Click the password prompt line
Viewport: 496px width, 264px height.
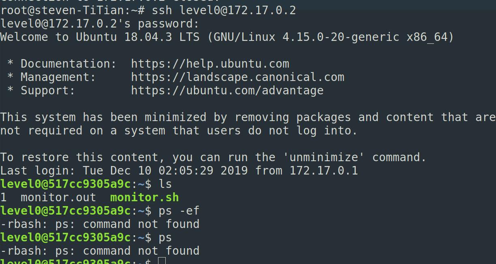click(100, 24)
